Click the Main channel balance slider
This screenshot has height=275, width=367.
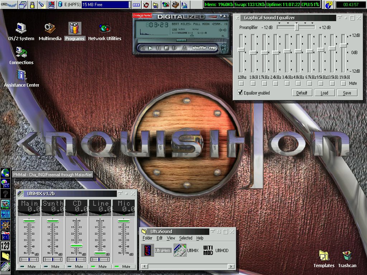pos(29,259)
